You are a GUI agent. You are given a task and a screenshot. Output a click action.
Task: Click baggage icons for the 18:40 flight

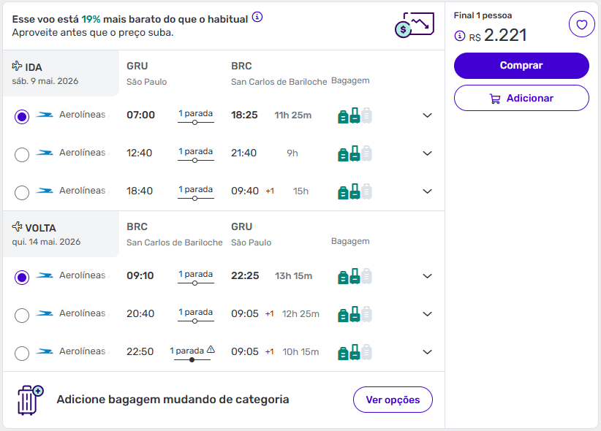(x=355, y=191)
